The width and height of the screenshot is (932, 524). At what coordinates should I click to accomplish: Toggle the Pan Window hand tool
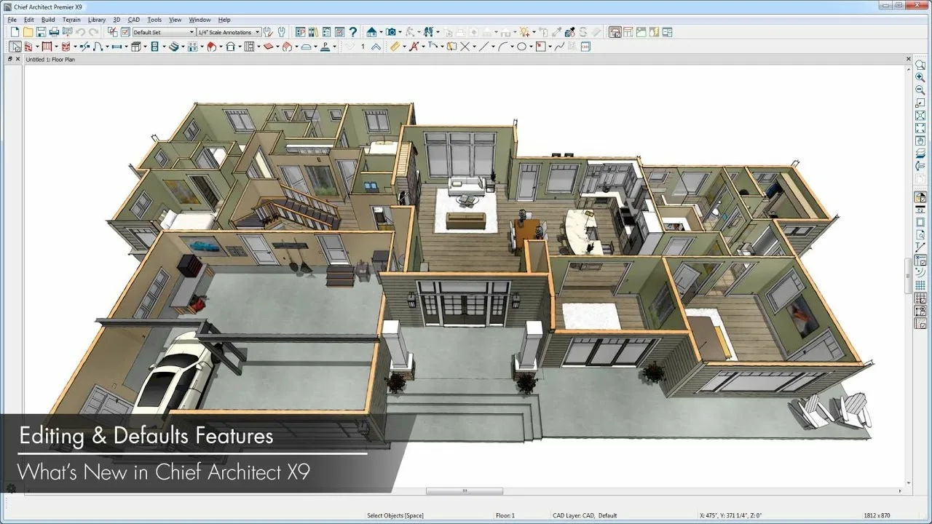pyautogui.click(x=920, y=140)
